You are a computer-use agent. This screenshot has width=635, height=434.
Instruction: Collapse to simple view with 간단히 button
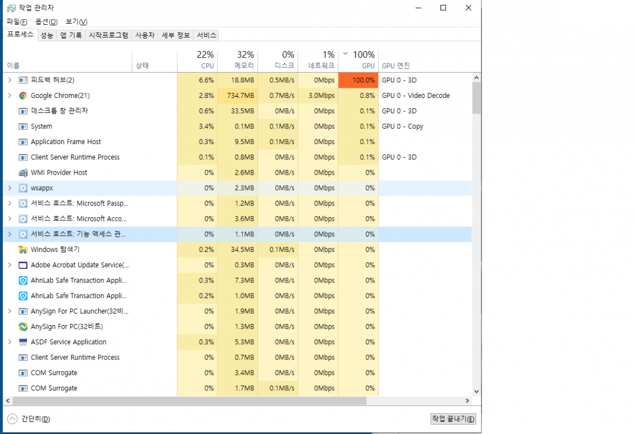pos(29,419)
